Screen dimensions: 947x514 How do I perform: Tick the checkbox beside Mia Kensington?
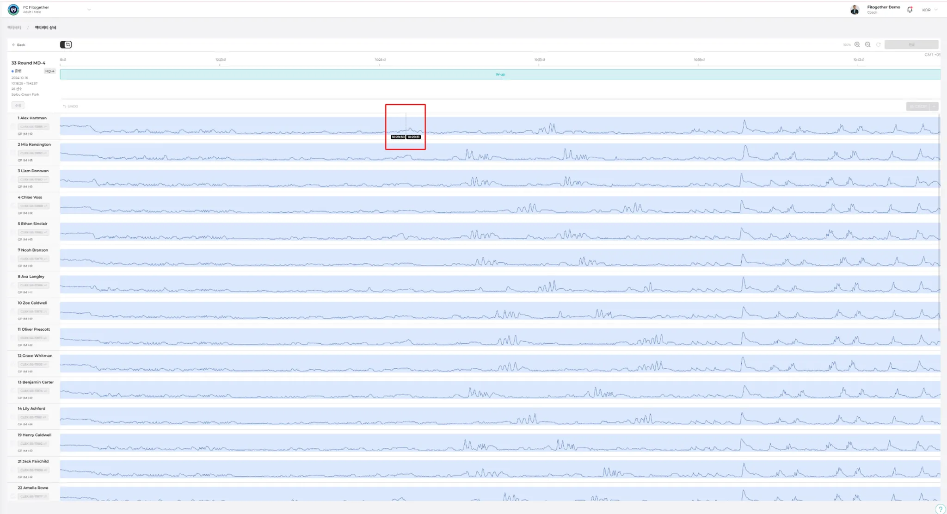13,152
